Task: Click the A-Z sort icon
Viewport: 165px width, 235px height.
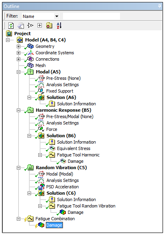Action: pos(59,26)
